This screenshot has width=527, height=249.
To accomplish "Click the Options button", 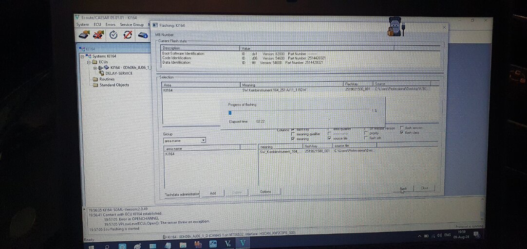I will pyautogui.click(x=265, y=192).
